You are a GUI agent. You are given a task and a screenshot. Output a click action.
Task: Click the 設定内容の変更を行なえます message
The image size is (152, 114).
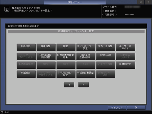[24, 26]
